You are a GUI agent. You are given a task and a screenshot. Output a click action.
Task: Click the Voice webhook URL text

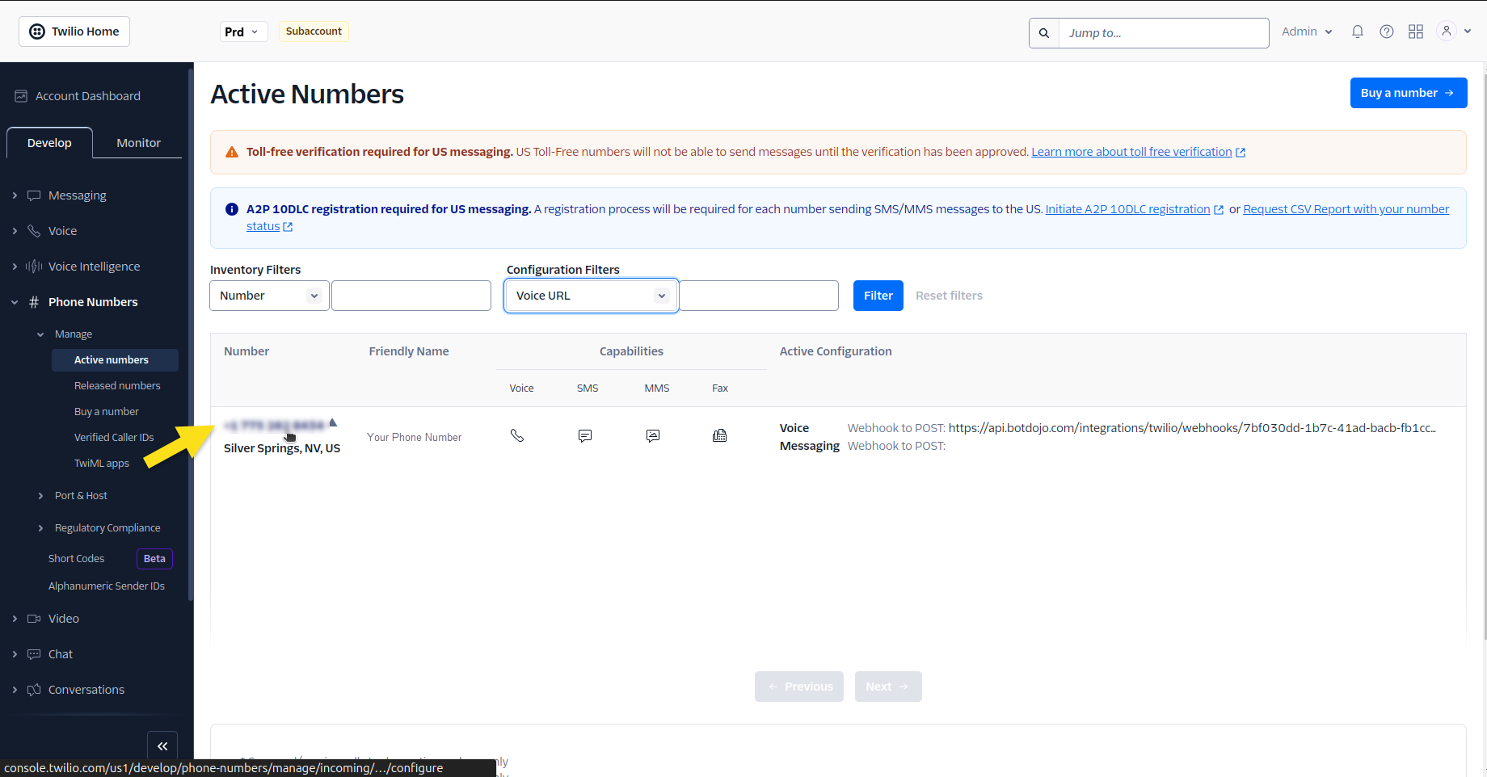[1192, 428]
